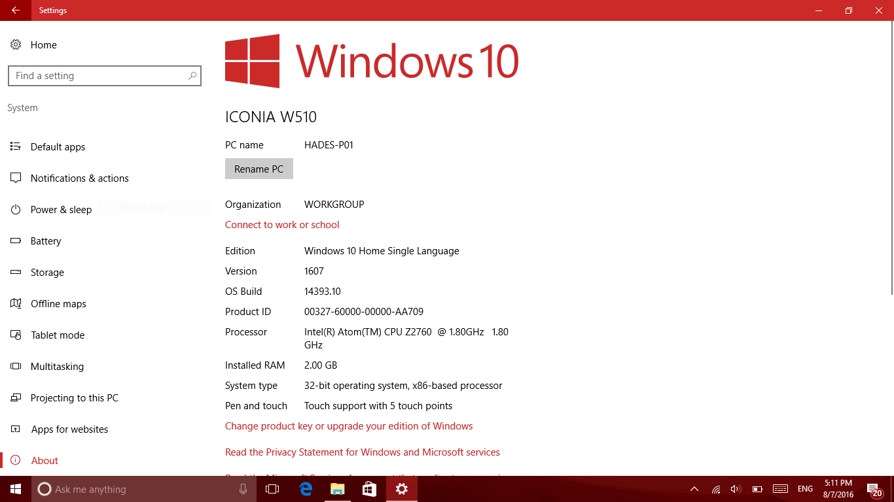The height and width of the screenshot is (502, 894).
Task: Click the Version value 1607
Action: [x=314, y=271]
